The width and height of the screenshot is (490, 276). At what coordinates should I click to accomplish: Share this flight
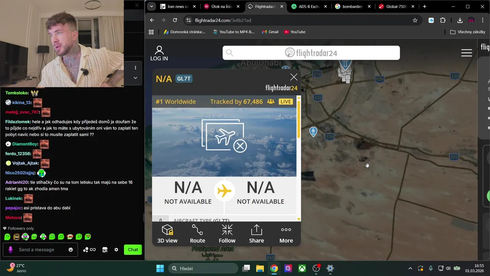pyautogui.click(x=256, y=234)
